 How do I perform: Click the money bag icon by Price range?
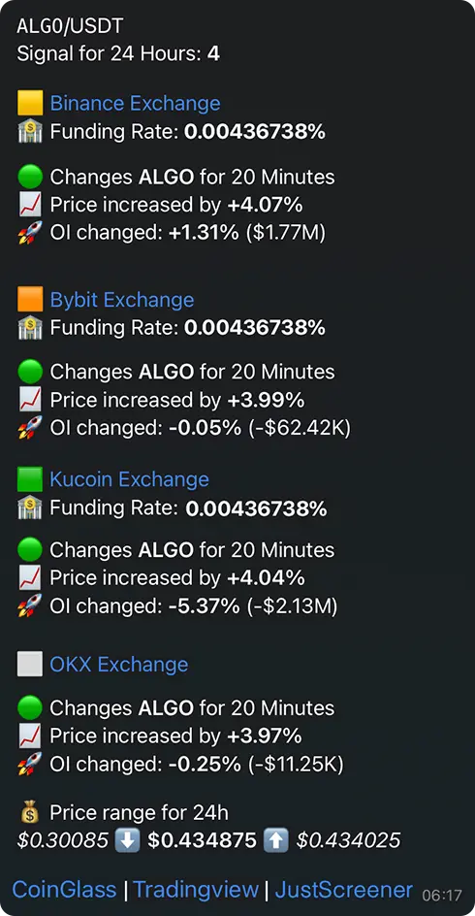30,812
